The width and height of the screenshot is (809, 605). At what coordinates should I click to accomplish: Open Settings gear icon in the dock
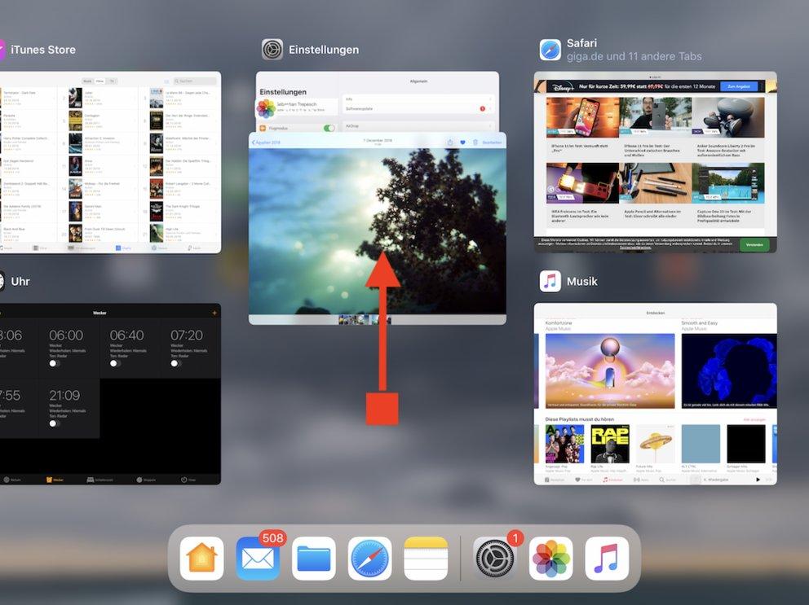(x=495, y=559)
